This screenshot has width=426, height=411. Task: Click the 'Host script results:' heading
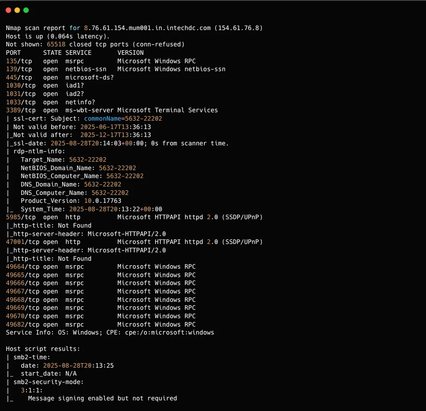point(43,349)
